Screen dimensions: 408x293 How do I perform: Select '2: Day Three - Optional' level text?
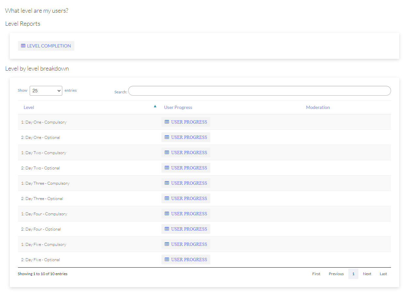[42, 199]
